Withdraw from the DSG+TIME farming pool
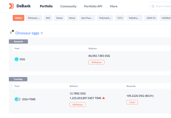Image resolution: width=171 pixels, height=118 pixels. point(78,104)
